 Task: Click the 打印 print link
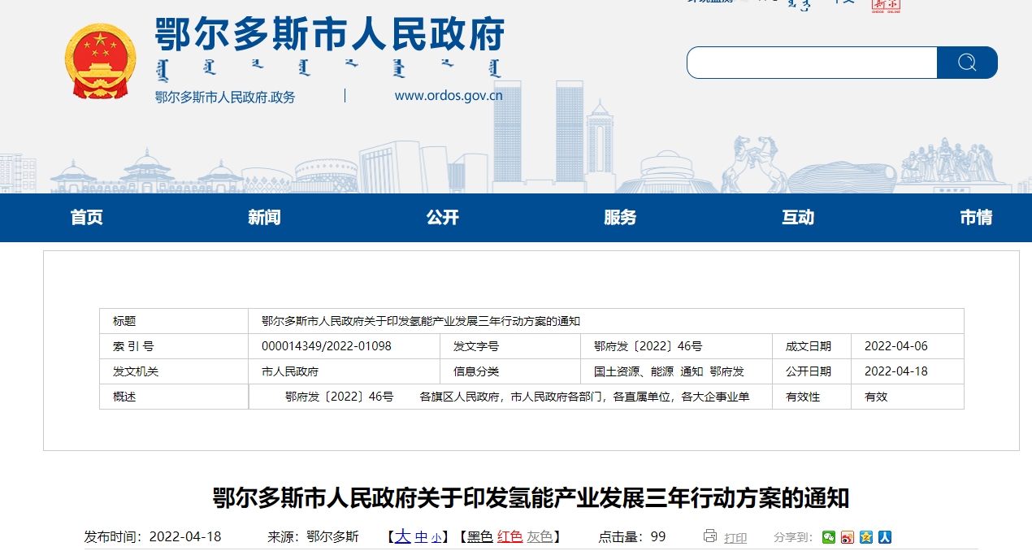pyautogui.click(x=735, y=538)
